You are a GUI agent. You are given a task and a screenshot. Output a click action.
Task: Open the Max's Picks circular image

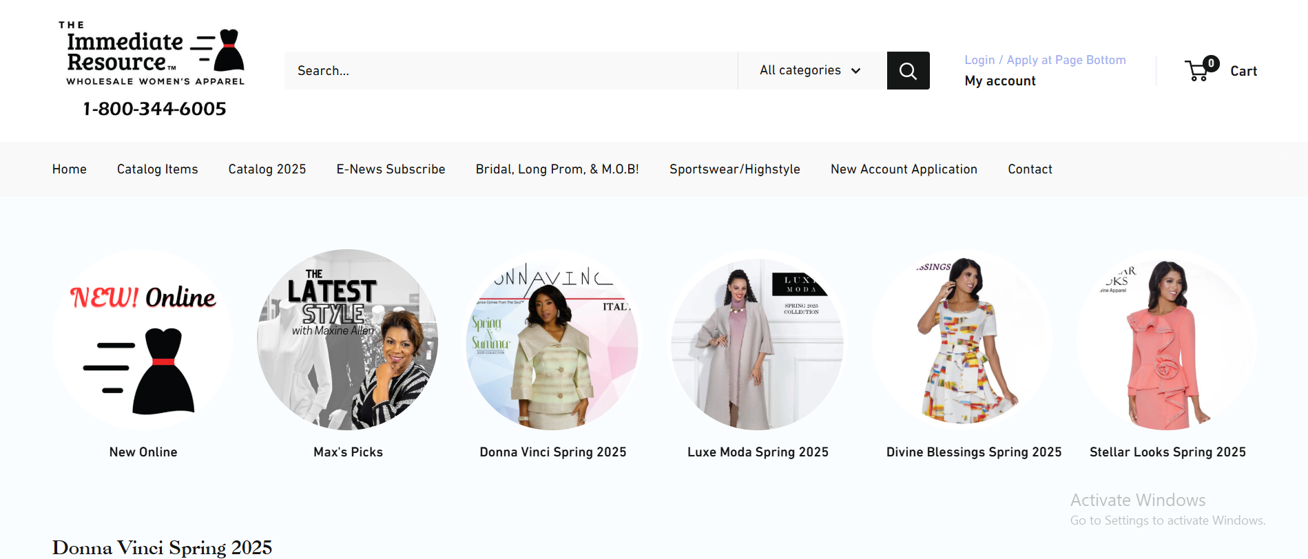(x=348, y=340)
